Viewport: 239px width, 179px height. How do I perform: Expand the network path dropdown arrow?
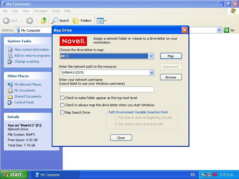(x=151, y=72)
